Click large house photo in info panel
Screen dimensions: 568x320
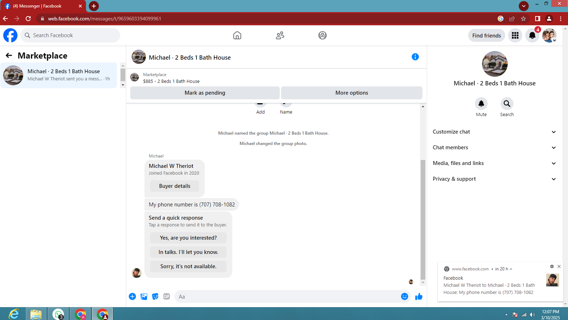495,64
